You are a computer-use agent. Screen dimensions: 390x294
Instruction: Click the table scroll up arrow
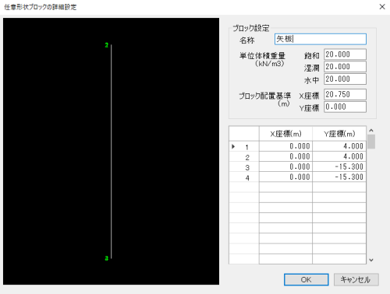click(371, 131)
